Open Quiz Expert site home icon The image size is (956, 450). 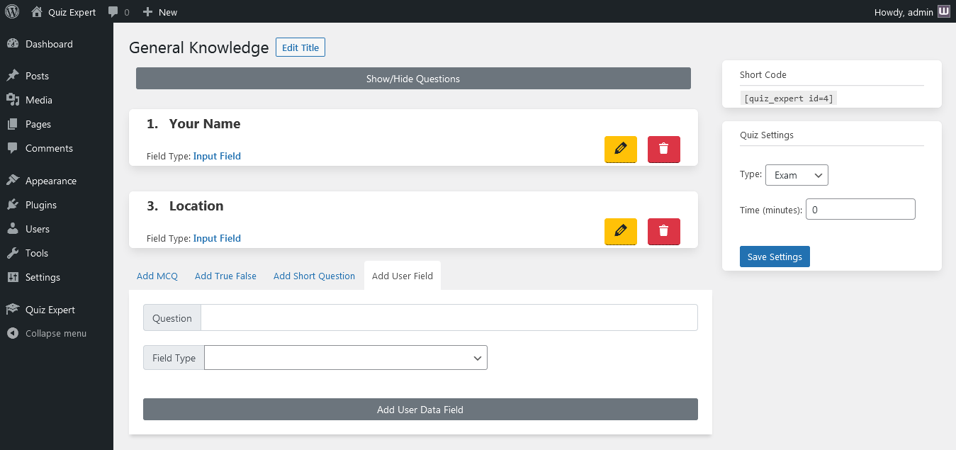37,11
